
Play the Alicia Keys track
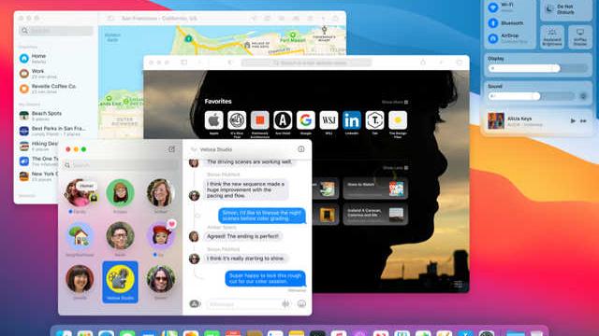(x=573, y=120)
